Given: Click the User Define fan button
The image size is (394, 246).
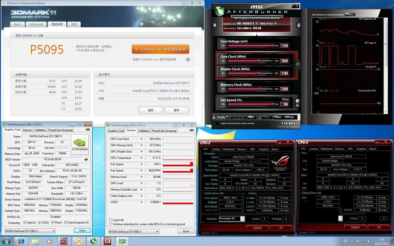Looking at the screenshot, I should pos(297,103).
